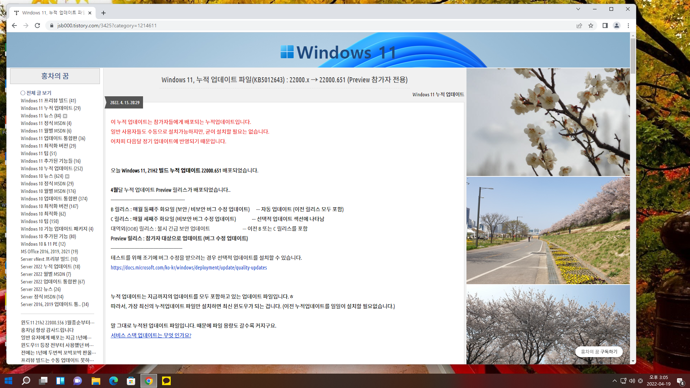Click the Windows 11 header banner
The width and height of the screenshot is (690, 388).
click(318, 50)
